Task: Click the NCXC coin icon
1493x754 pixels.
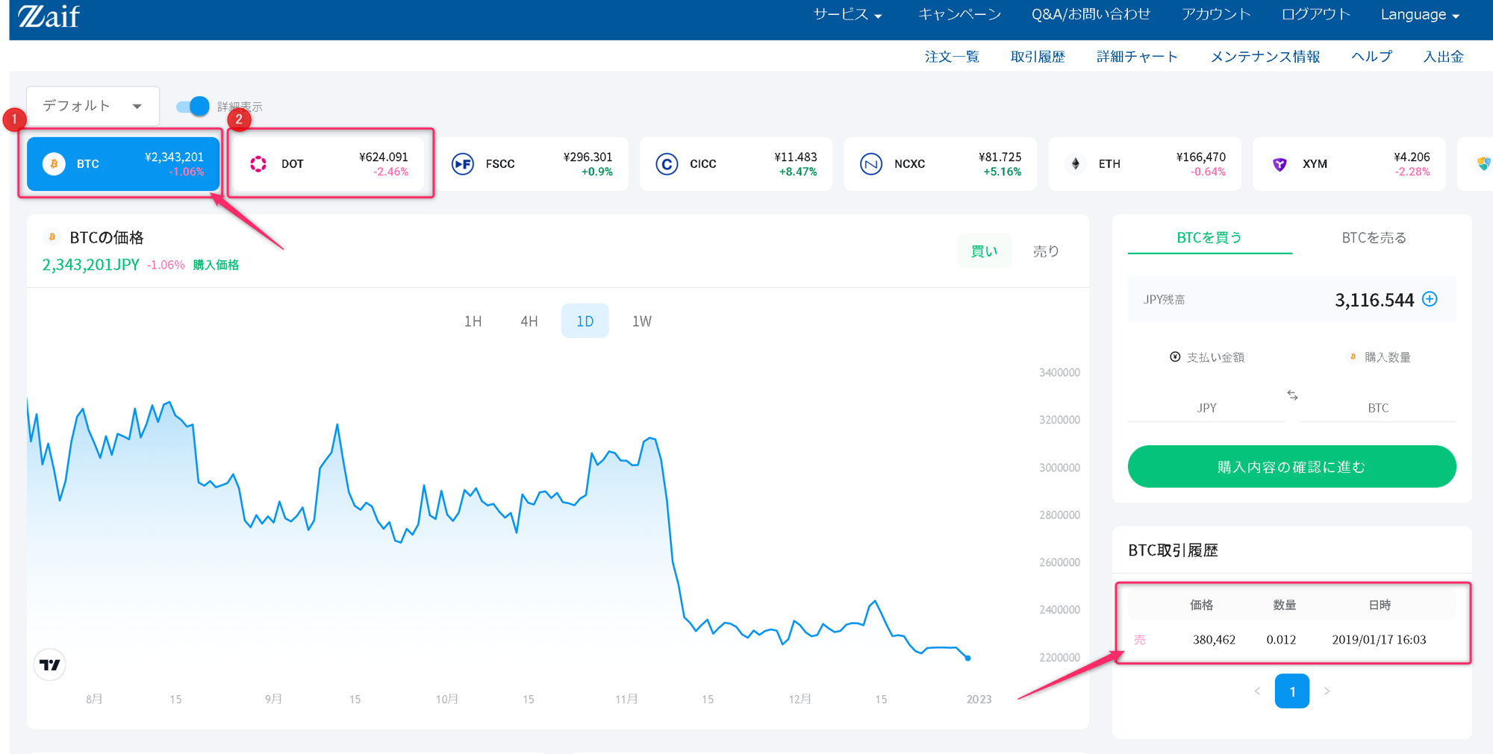Action: point(871,164)
